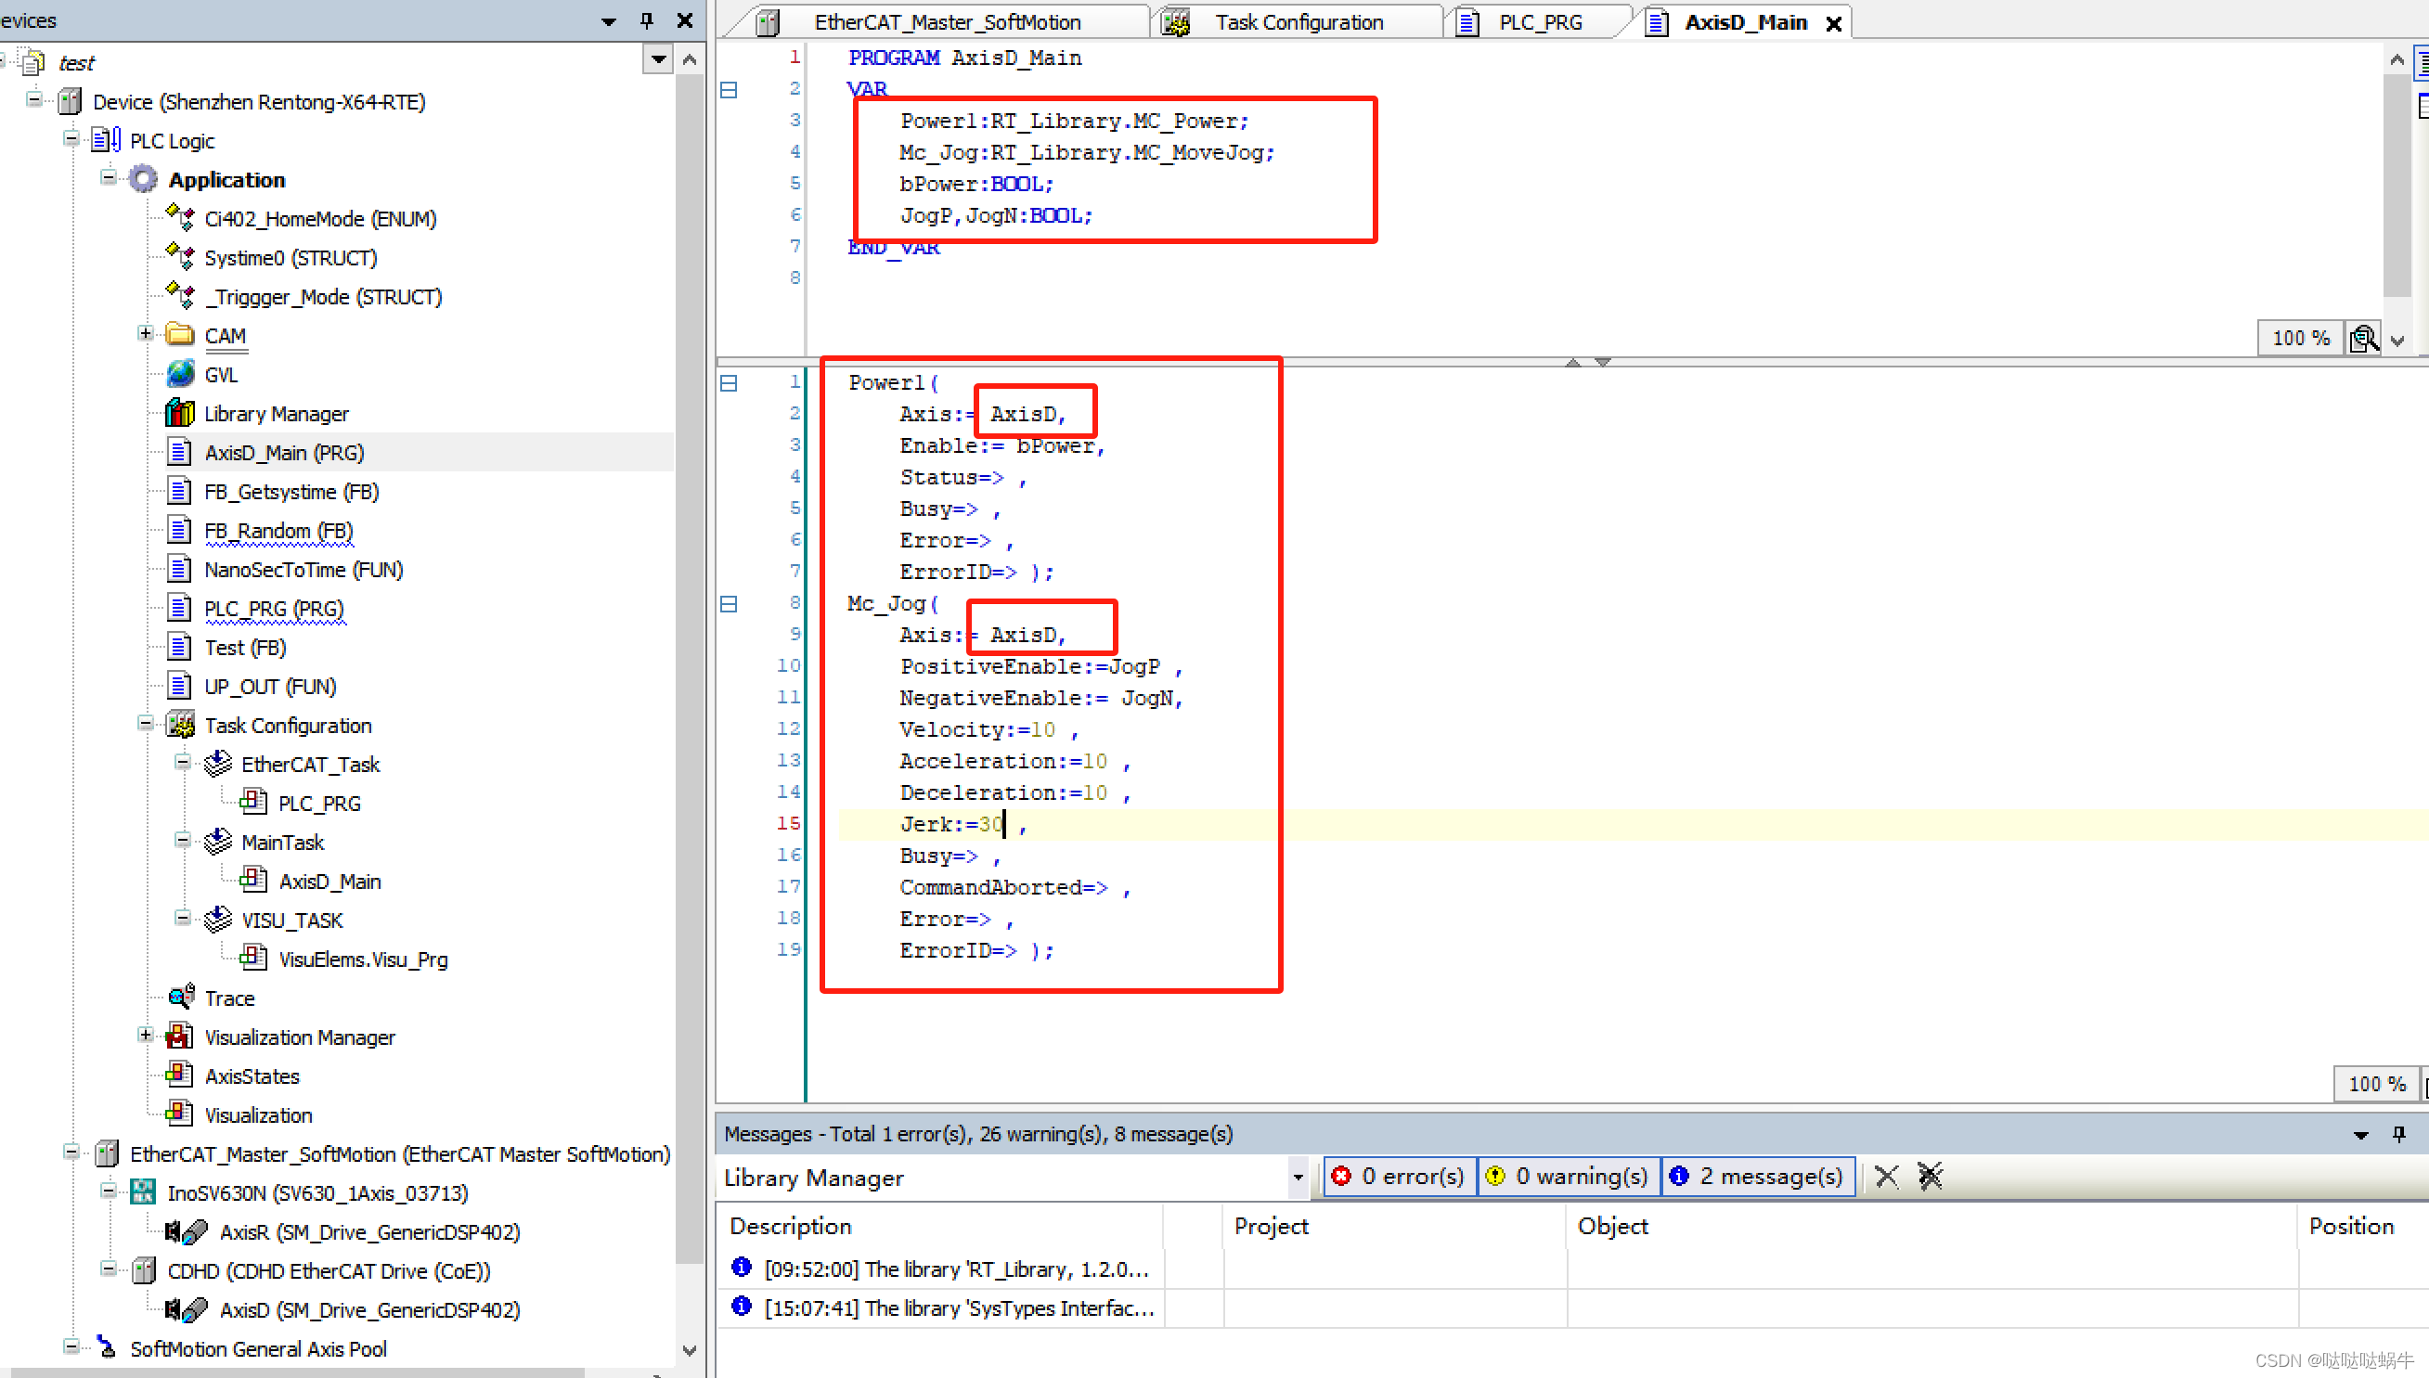
Task: Collapse the Task Configuration tree node
Action: point(145,724)
